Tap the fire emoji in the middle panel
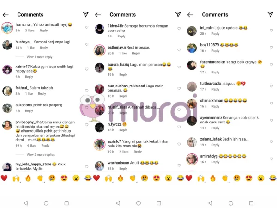Image resolution: width=277 pixels, height=208 pixels. [x=120, y=178]
